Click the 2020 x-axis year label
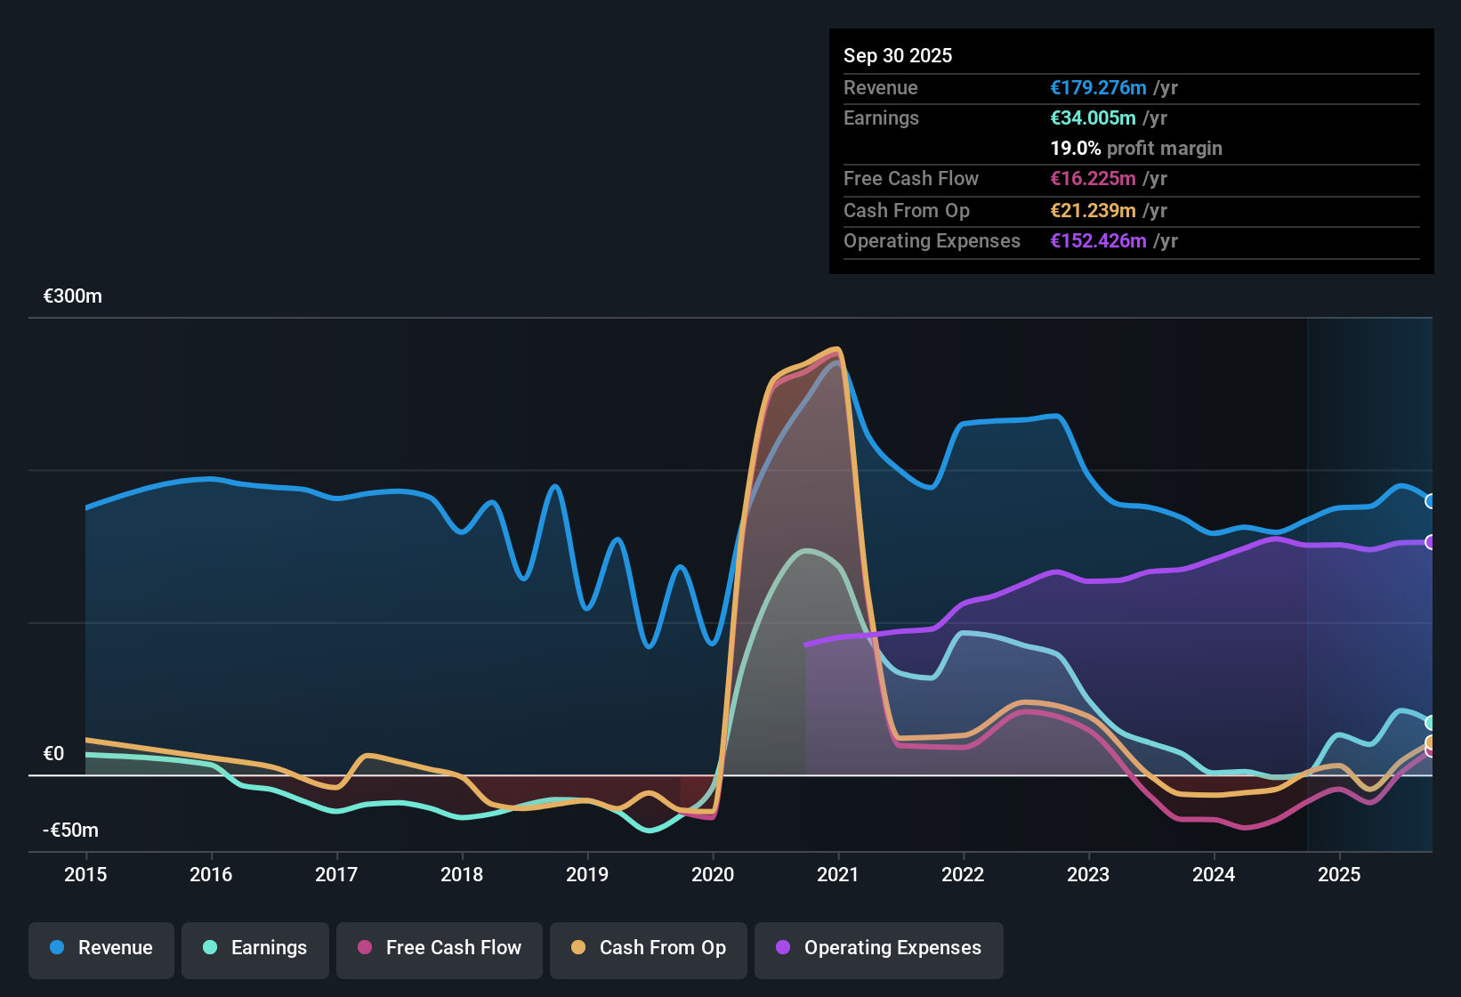This screenshot has width=1461, height=997. pyautogui.click(x=713, y=874)
